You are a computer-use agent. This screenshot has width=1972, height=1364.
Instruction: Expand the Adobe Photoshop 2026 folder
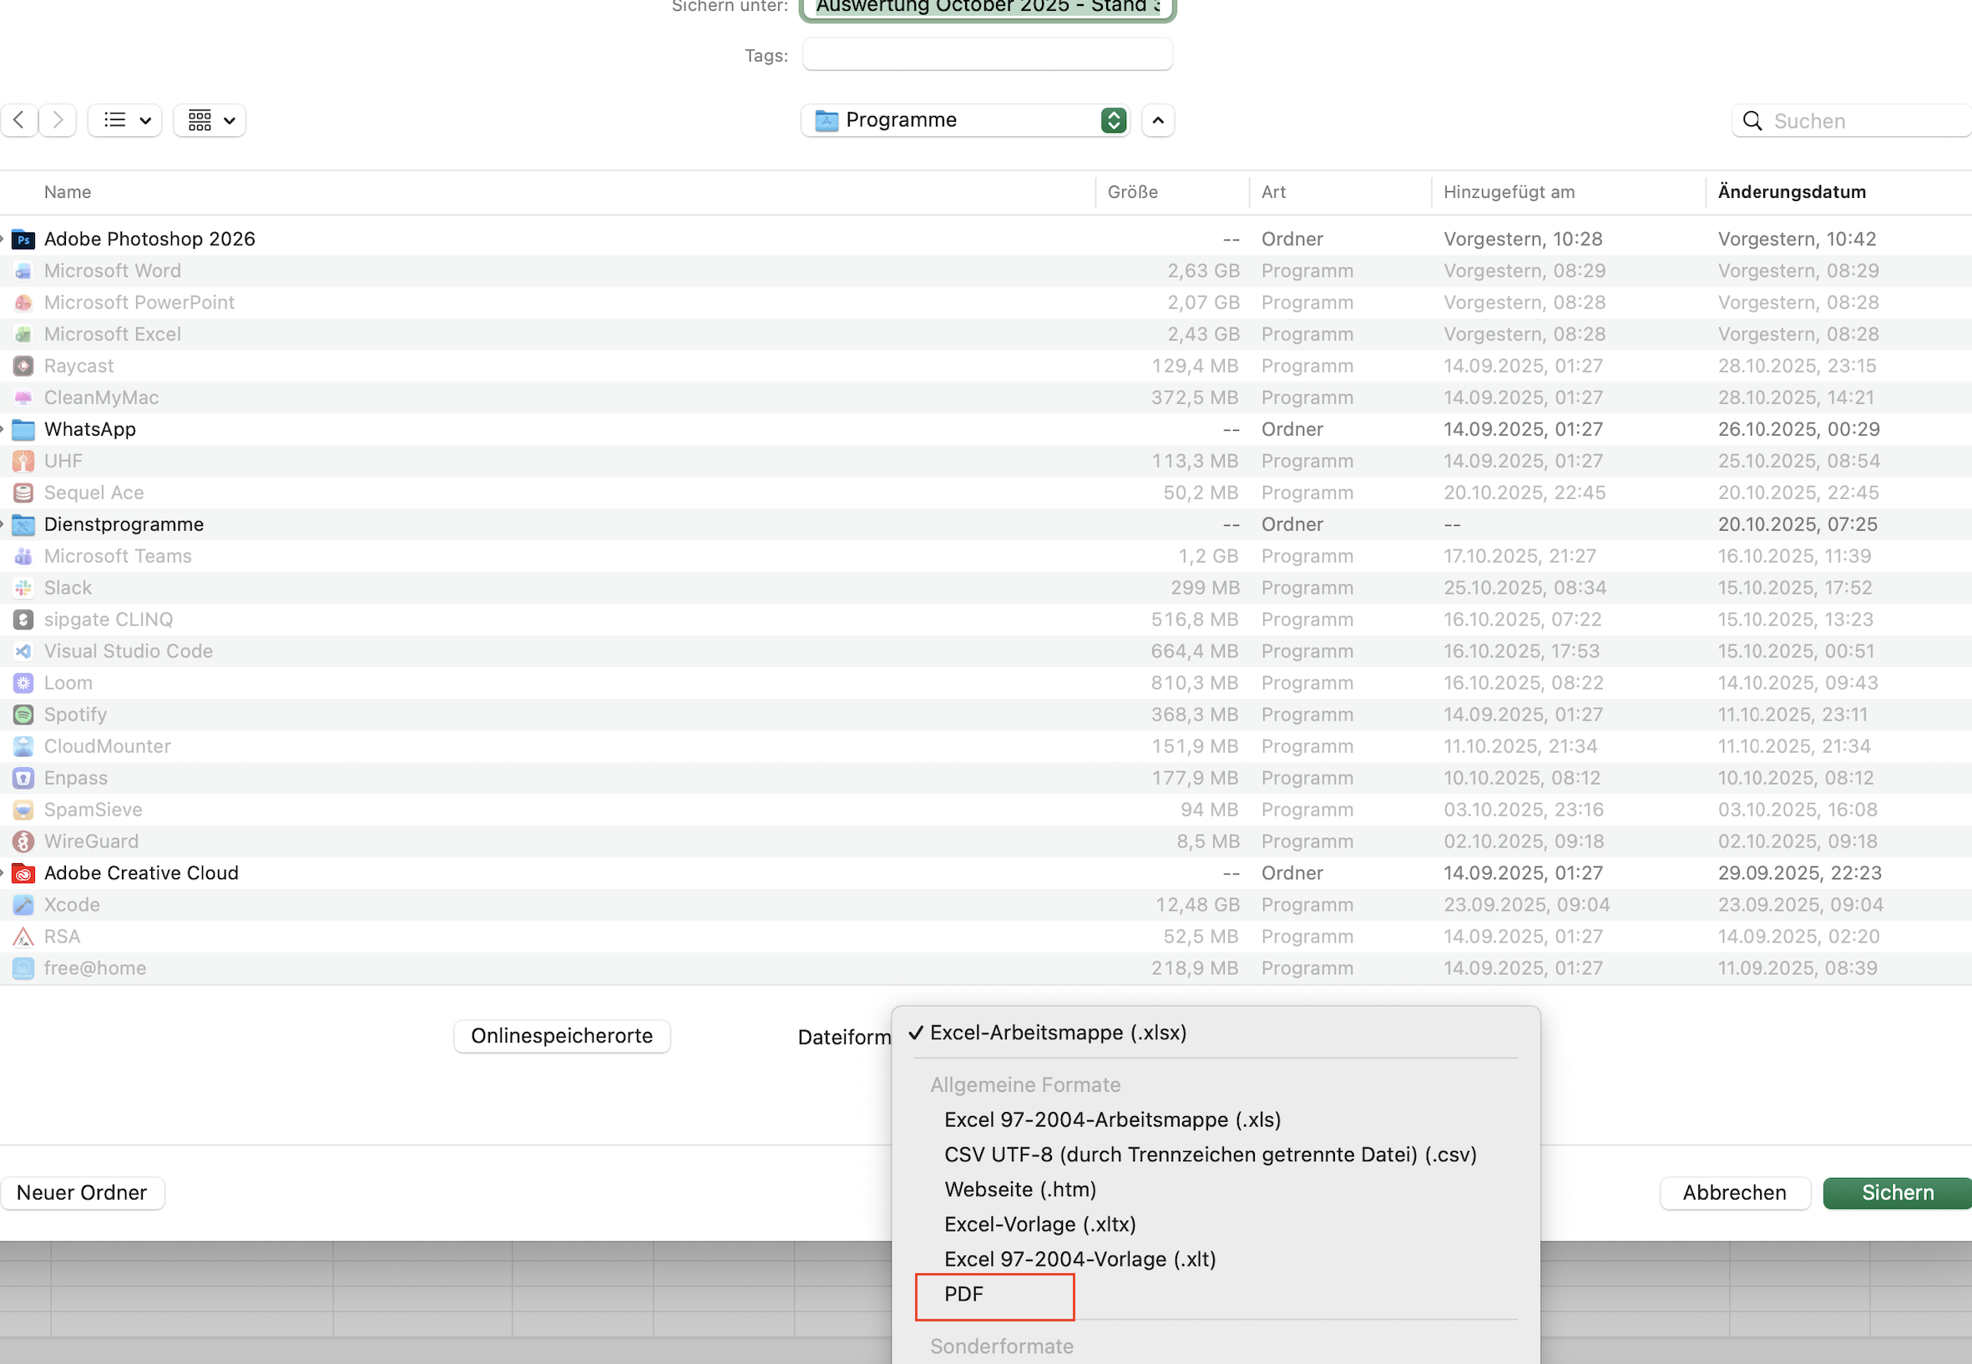pos(3,240)
